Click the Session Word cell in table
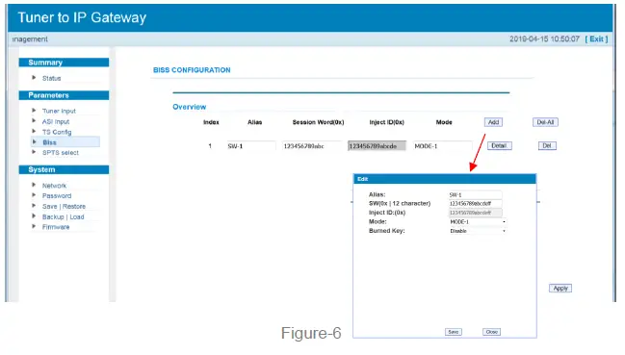 (x=312, y=146)
